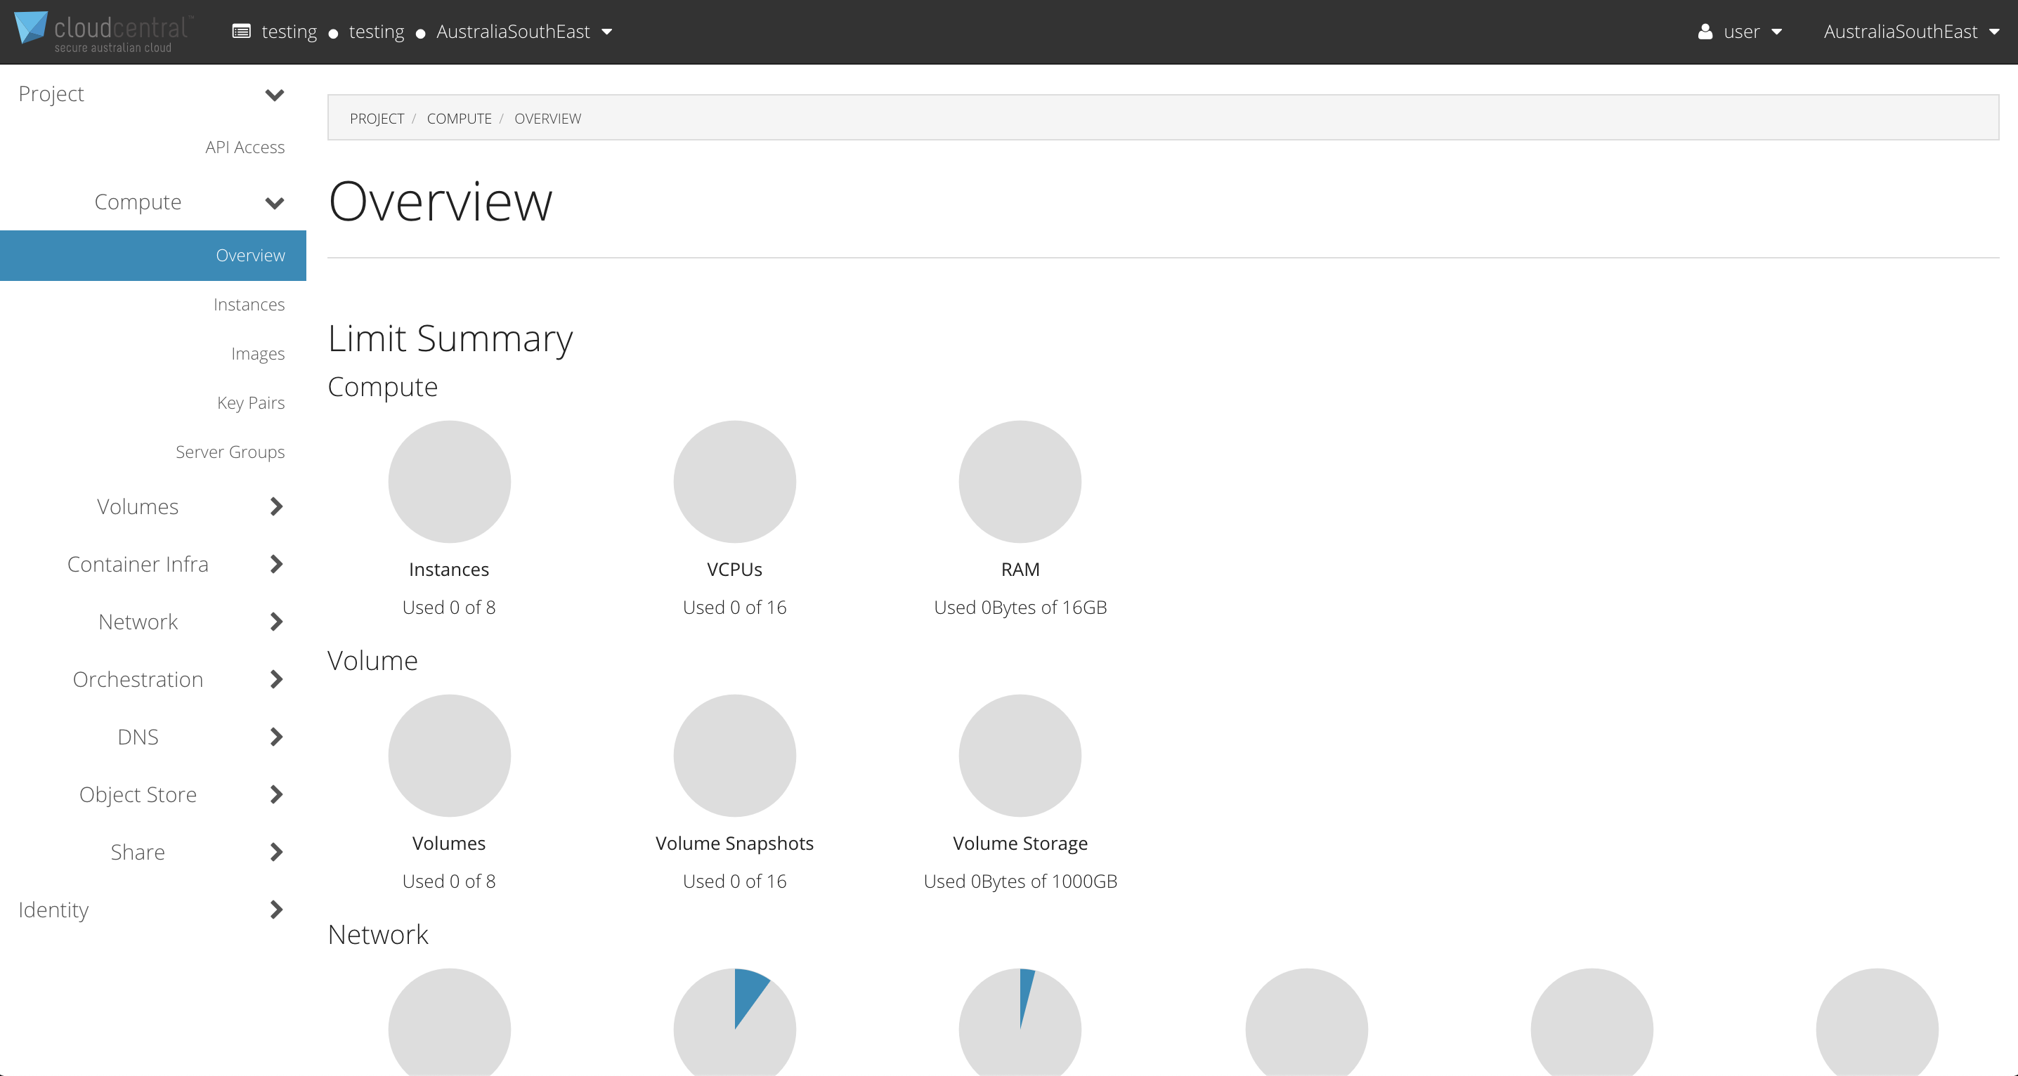The width and height of the screenshot is (2018, 1076).
Task: Click the Instances usage pie chart
Action: pos(449,482)
